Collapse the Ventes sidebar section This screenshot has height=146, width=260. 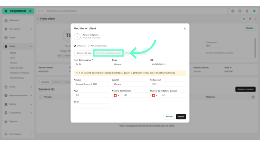coord(31,46)
